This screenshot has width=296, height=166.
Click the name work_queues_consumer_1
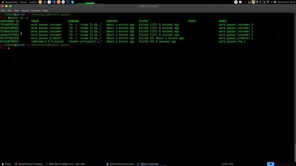tap(236, 28)
